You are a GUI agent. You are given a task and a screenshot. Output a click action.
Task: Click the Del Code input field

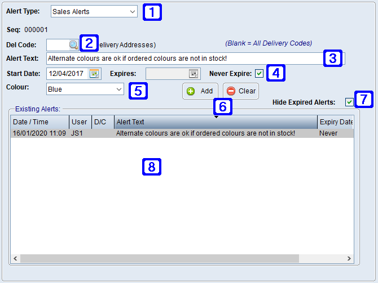click(57, 44)
